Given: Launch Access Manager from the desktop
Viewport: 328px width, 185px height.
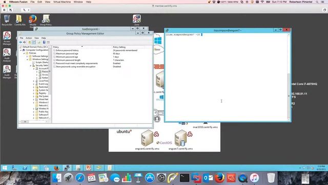Looking at the screenshot, I should point(7,38).
